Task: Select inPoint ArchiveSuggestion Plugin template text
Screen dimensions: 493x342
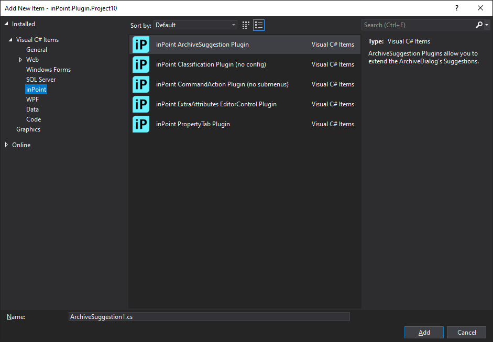Action: pos(202,45)
